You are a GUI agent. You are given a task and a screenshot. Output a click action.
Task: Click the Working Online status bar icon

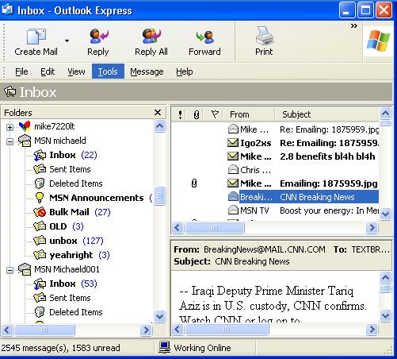pyautogui.click(x=164, y=347)
